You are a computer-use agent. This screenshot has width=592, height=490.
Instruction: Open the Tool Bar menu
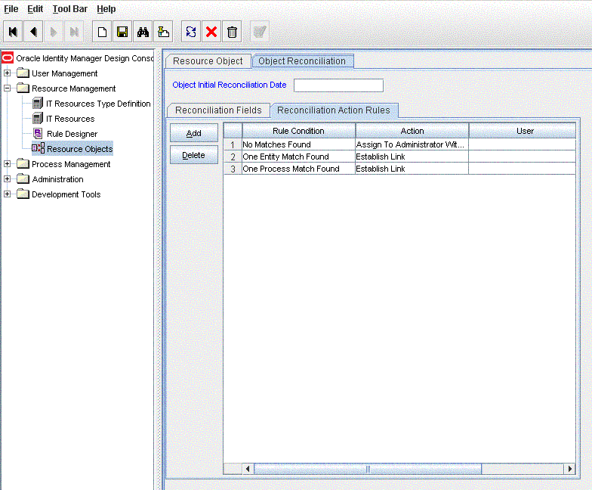[69, 9]
